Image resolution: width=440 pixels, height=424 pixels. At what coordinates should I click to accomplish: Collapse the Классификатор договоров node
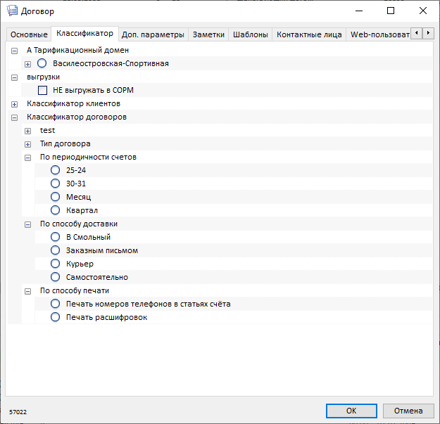[14, 117]
